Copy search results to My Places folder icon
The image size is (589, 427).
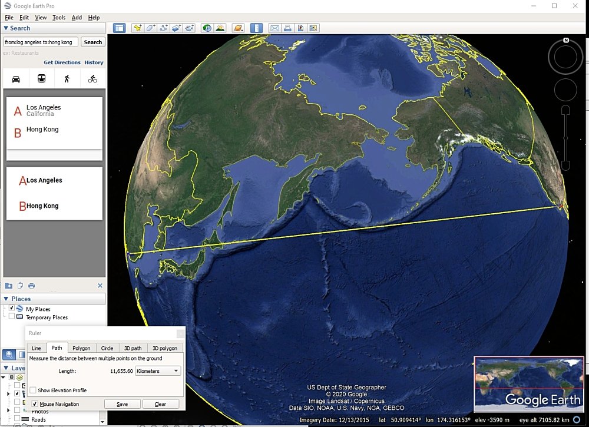(9, 286)
